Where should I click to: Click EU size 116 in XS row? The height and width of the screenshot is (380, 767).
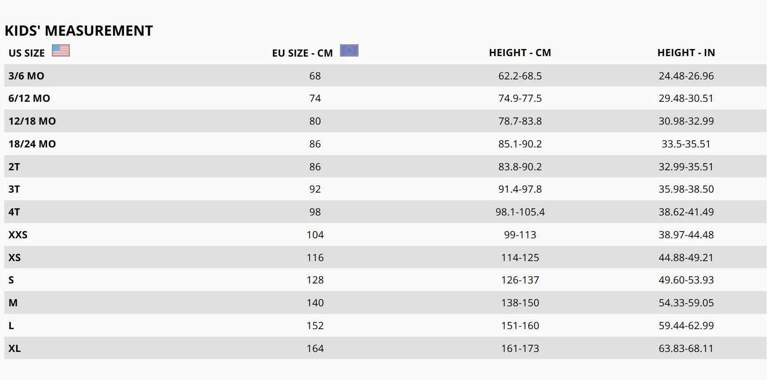315,258
